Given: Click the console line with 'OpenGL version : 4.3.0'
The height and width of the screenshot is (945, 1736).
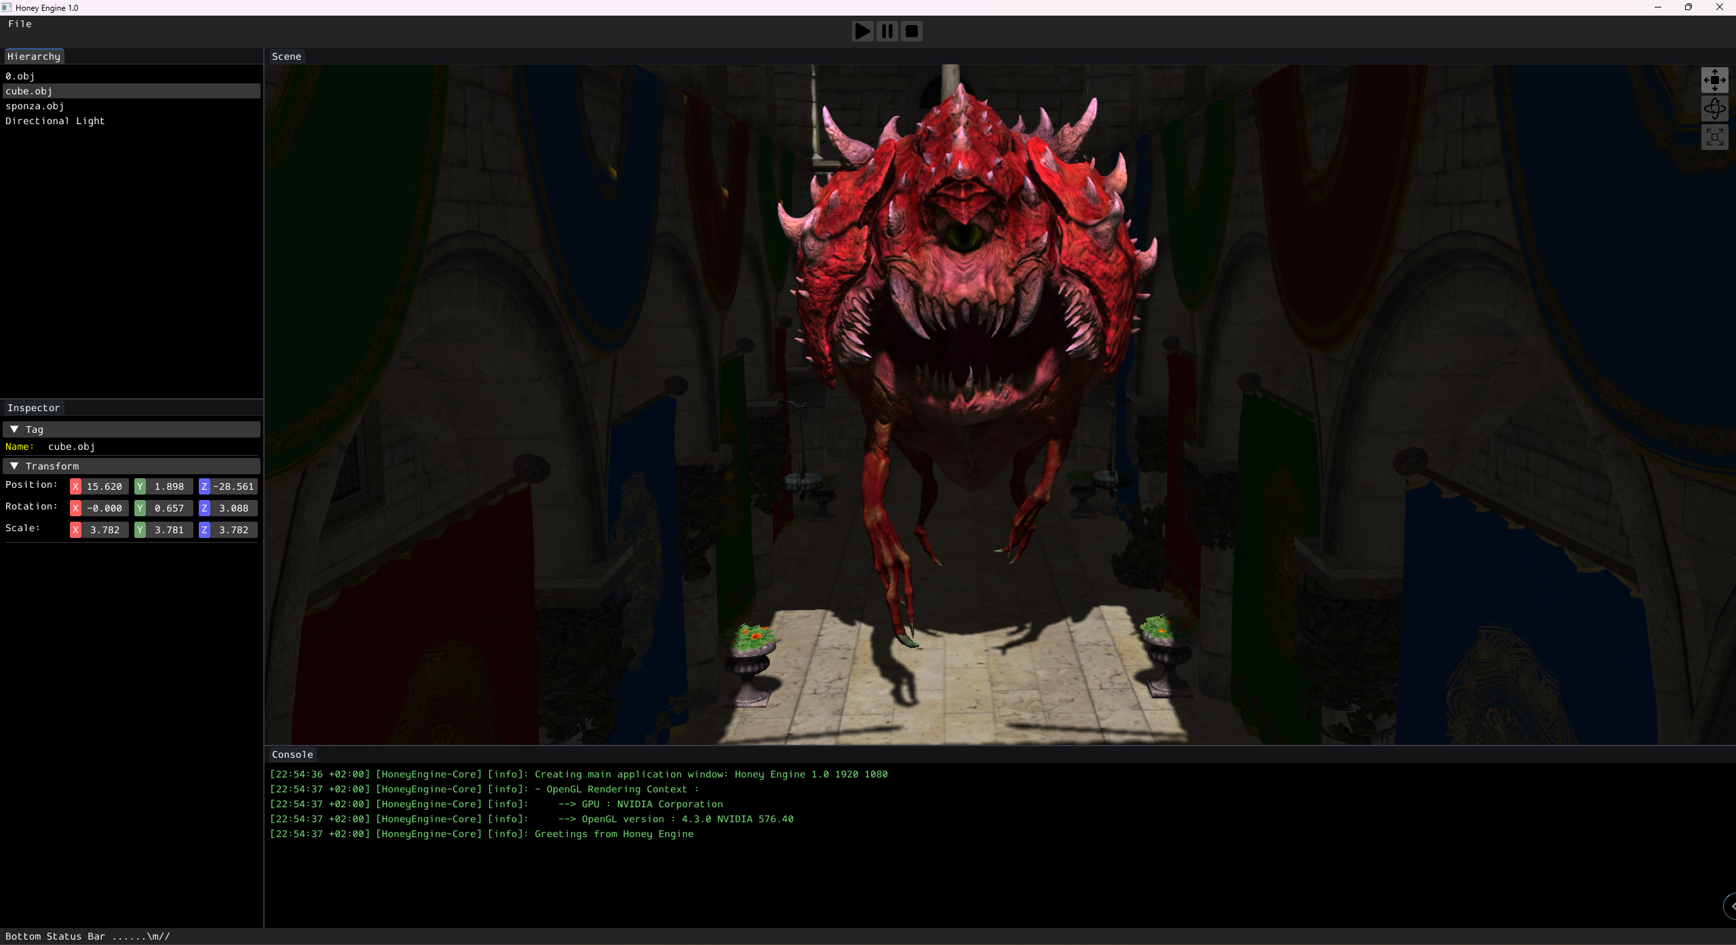Looking at the screenshot, I should [531, 819].
